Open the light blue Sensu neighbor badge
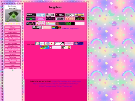Viewport: 135px width, 101px height. (41, 15)
